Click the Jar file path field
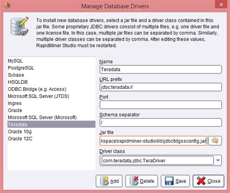Viewport: 230px width, 193px height. 153,141
